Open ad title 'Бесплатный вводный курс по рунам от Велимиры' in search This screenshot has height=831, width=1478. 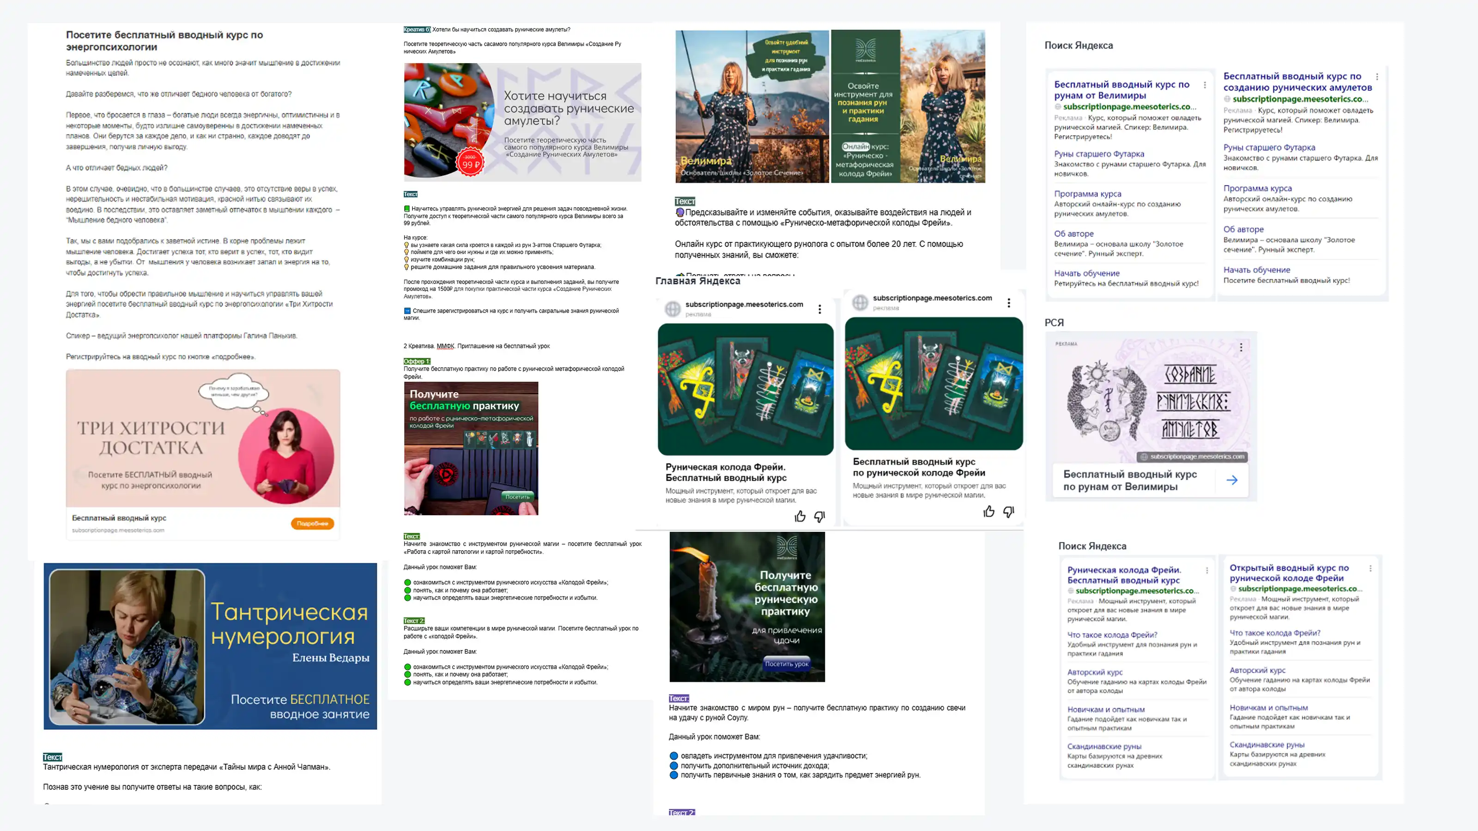[1122, 90]
